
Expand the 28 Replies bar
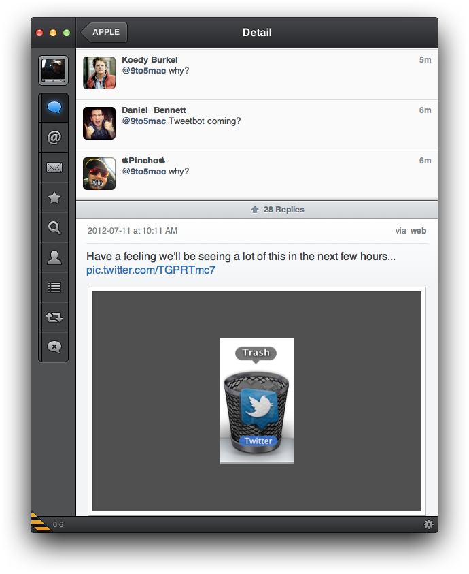257,210
